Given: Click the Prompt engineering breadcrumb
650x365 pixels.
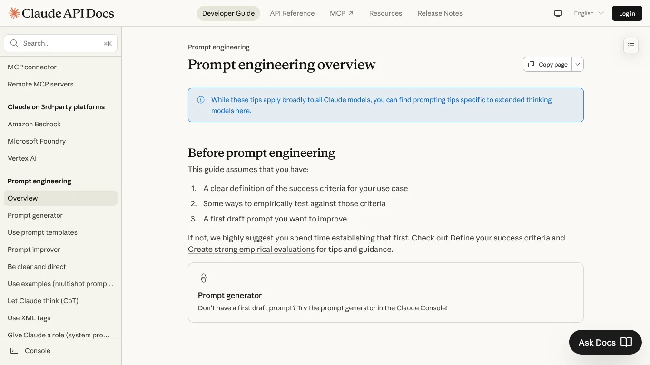Looking at the screenshot, I should pyautogui.click(x=219, y=47).
